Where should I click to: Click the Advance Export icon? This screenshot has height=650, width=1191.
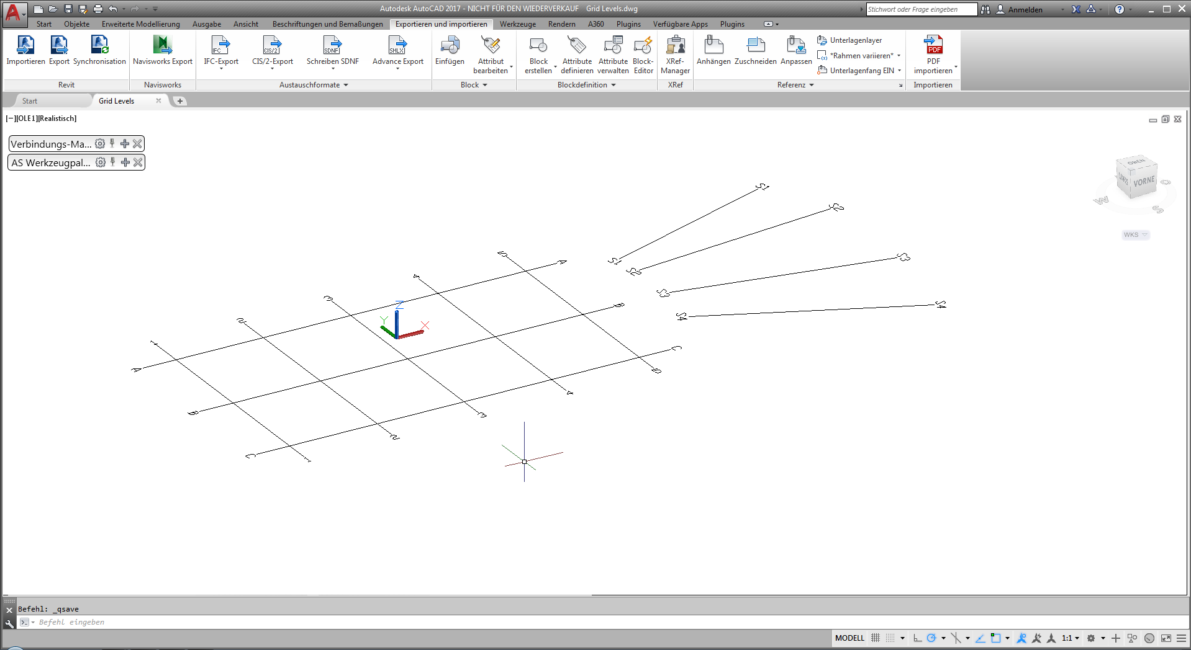(x=398, y=45)
